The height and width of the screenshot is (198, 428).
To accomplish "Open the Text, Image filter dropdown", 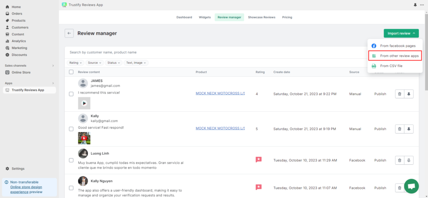I will click(136, 63).
